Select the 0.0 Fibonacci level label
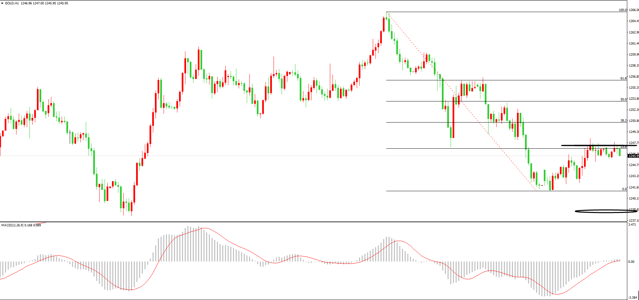 click(624, 189)
